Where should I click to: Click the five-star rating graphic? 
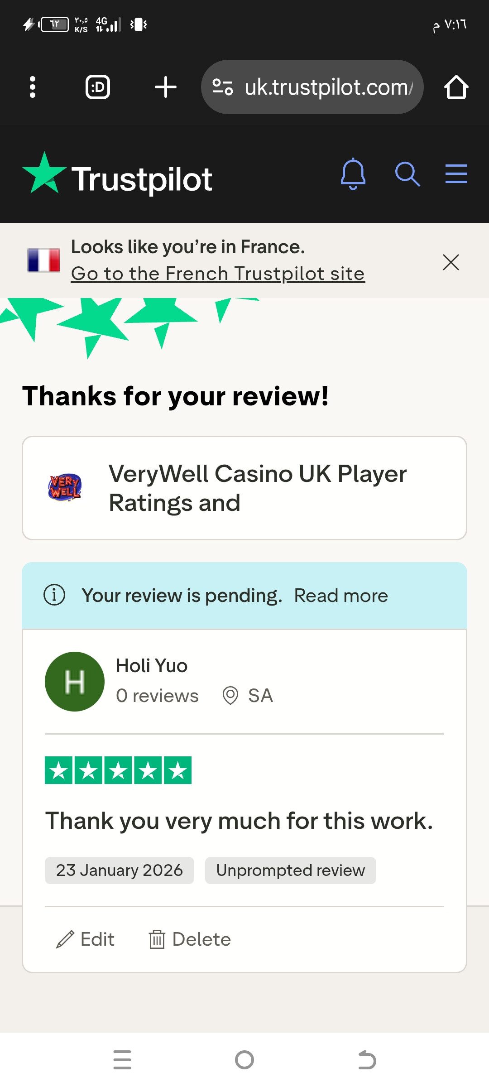pos(118,770)
